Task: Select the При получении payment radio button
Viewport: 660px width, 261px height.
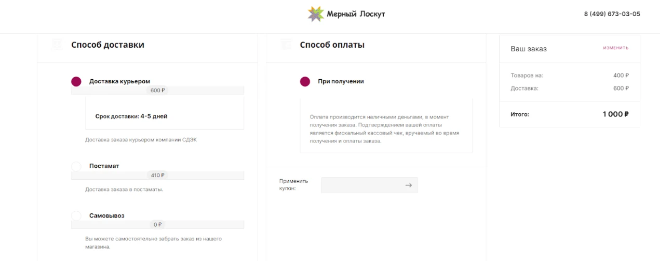Action: [305, 81]
